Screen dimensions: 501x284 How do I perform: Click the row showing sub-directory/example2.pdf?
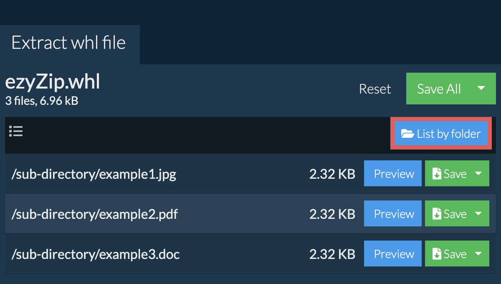click(167, 213)
